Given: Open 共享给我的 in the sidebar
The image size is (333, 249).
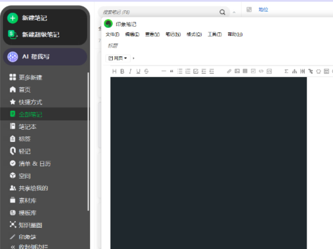Looking at the screenshot, I should (x=29, y=188).
